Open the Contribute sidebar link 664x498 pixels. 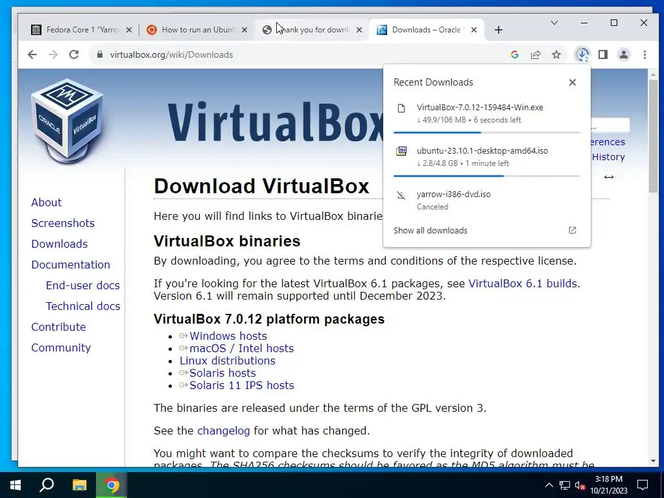[x=58, y=327]
